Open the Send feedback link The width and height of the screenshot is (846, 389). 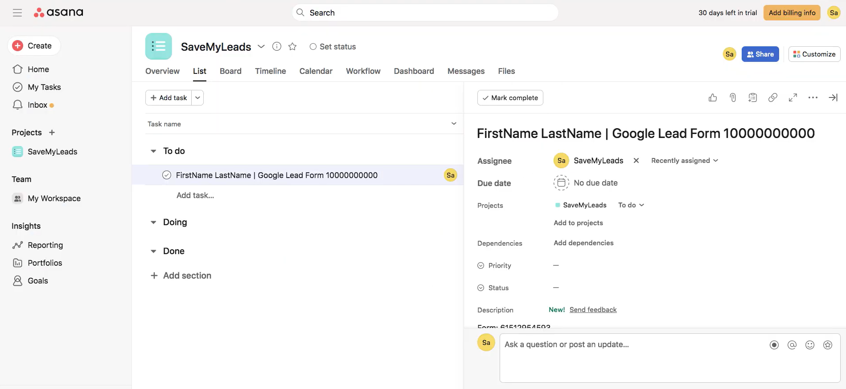[593, 310]
